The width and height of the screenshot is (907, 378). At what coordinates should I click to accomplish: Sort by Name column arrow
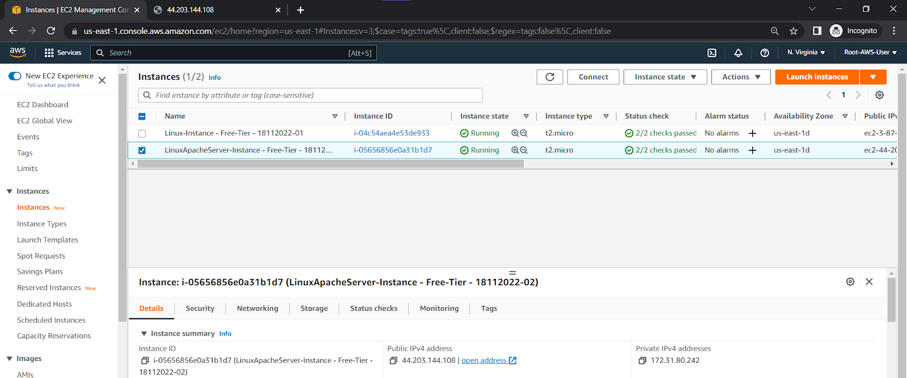[335, 116]
